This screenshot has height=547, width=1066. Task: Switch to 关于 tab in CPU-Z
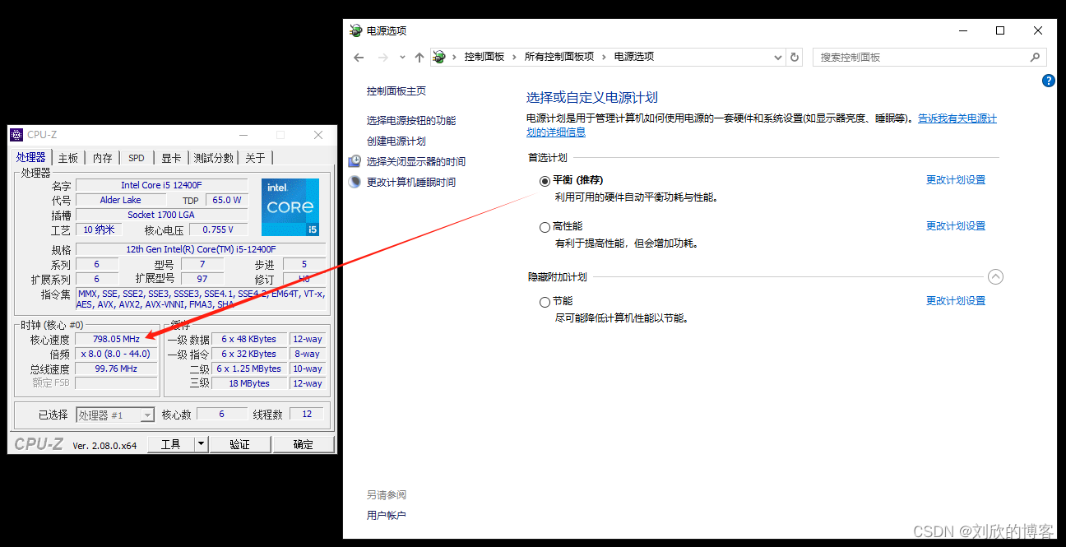[256, 158]
